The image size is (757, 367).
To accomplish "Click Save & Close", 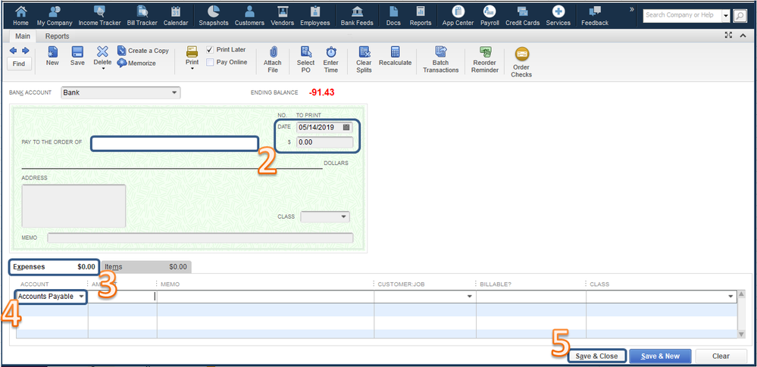I will point(596,356).
